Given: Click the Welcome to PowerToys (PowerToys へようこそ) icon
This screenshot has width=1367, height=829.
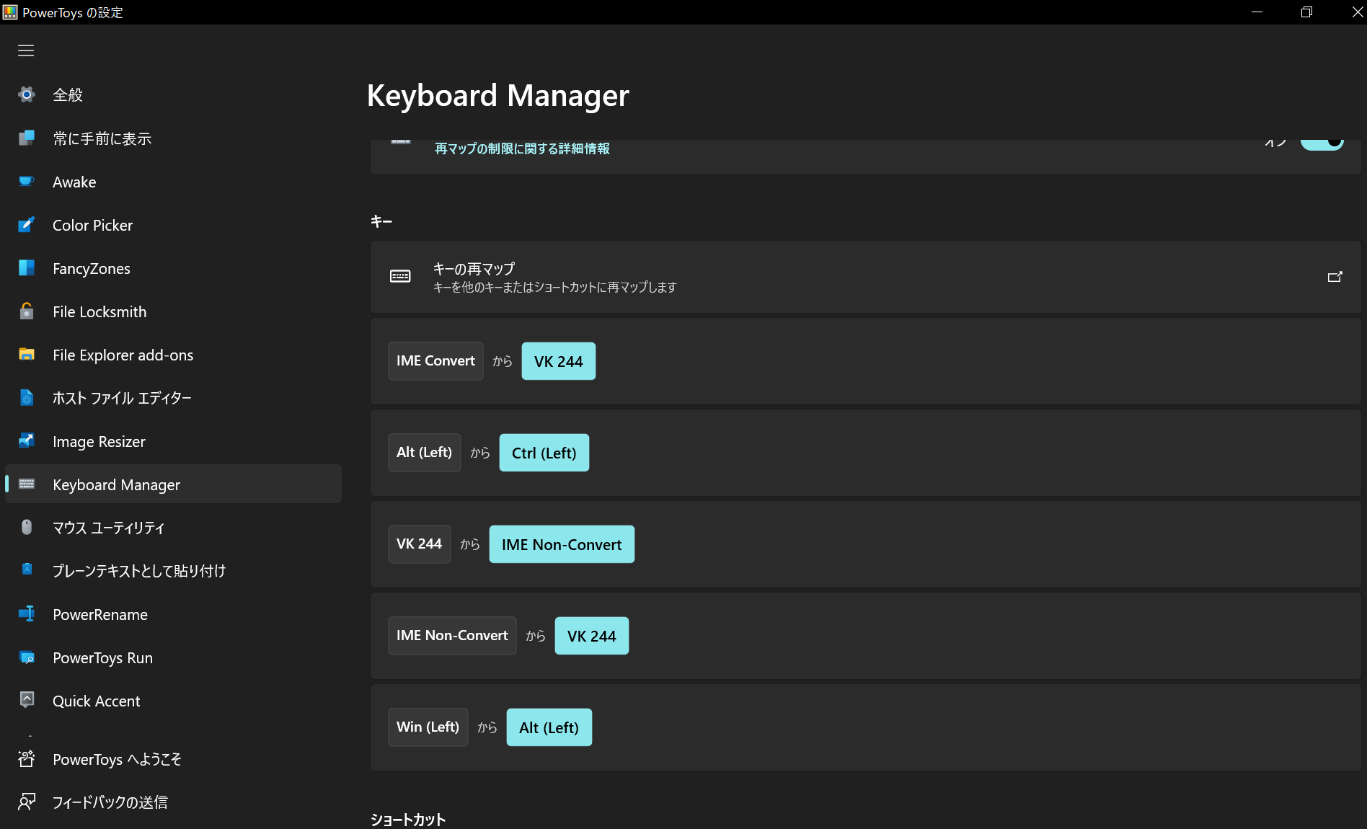Looking at the screenshot, I should click(27, 758).
